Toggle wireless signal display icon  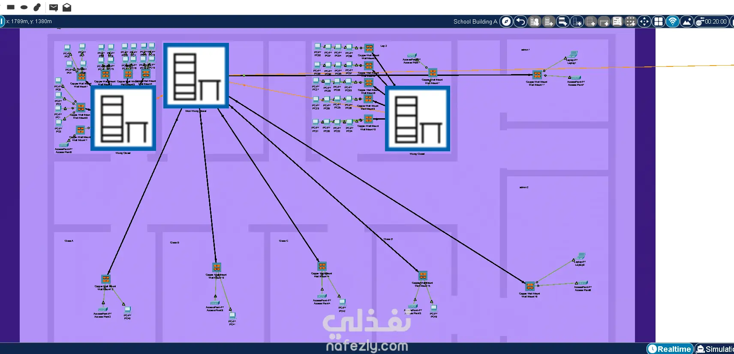(673, 21)
